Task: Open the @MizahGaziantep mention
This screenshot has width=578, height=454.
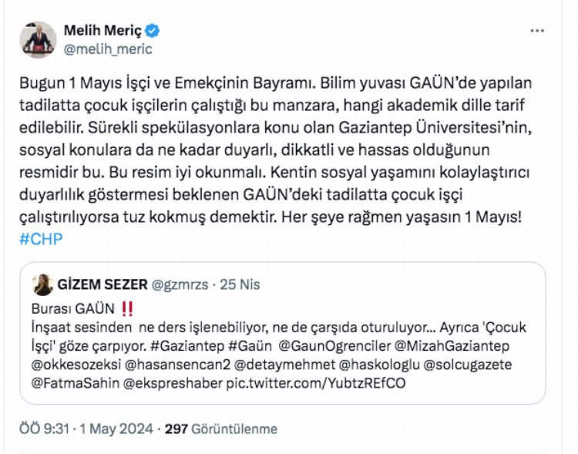Action: point(452,346)
